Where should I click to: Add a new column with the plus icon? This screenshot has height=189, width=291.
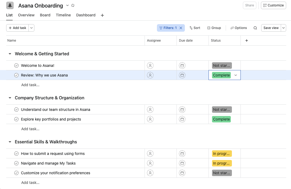point(246,40)
